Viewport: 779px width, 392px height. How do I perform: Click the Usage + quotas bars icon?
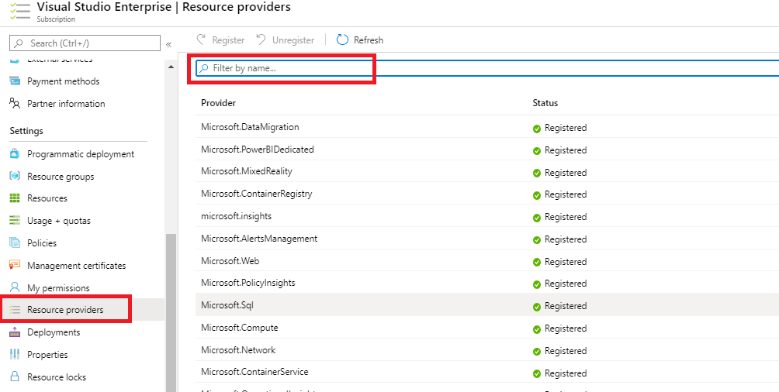point(15,220)
